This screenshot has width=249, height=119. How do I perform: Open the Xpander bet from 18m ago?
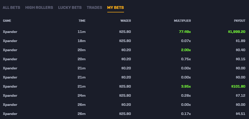click(x=124, y=41)
